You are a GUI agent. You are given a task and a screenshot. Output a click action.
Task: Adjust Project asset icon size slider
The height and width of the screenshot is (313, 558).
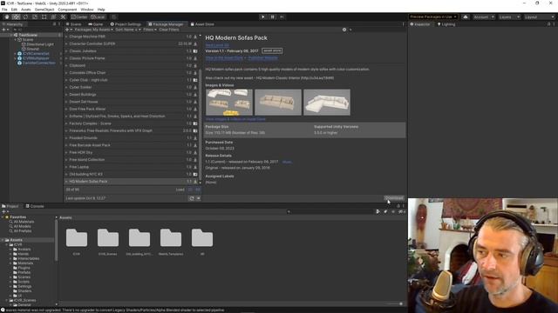(x=395, y=303)
